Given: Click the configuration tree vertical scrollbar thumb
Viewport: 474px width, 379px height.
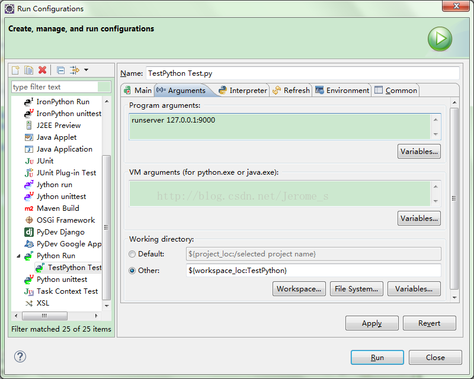Looking at the screenshot, I should (x=107, y=227).
